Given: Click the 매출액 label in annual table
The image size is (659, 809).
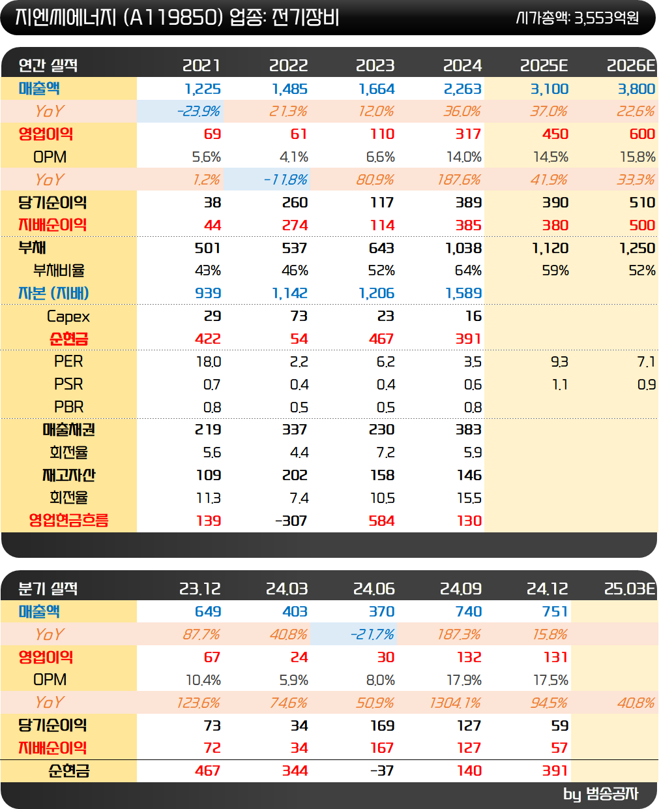Looking at the screenshot, I should [39, 88].
